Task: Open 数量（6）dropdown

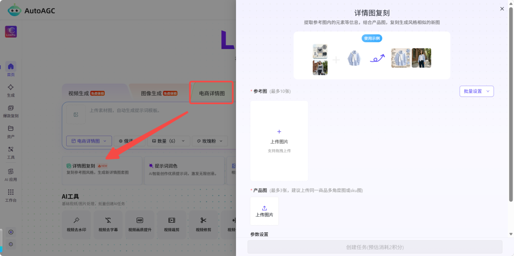Action: pos(168,141)
